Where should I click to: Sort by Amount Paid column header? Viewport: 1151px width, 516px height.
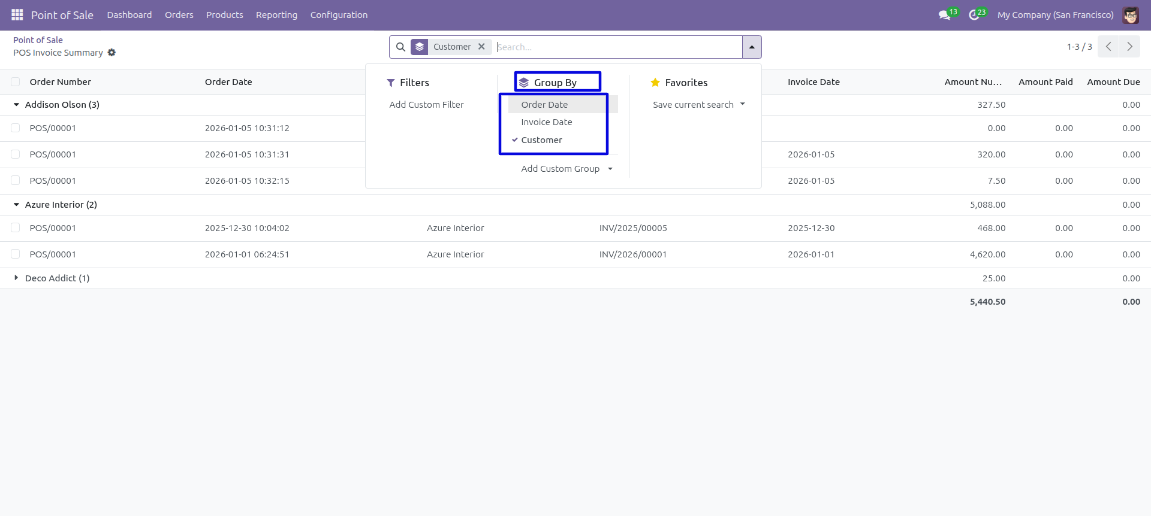coord(1045,82)
